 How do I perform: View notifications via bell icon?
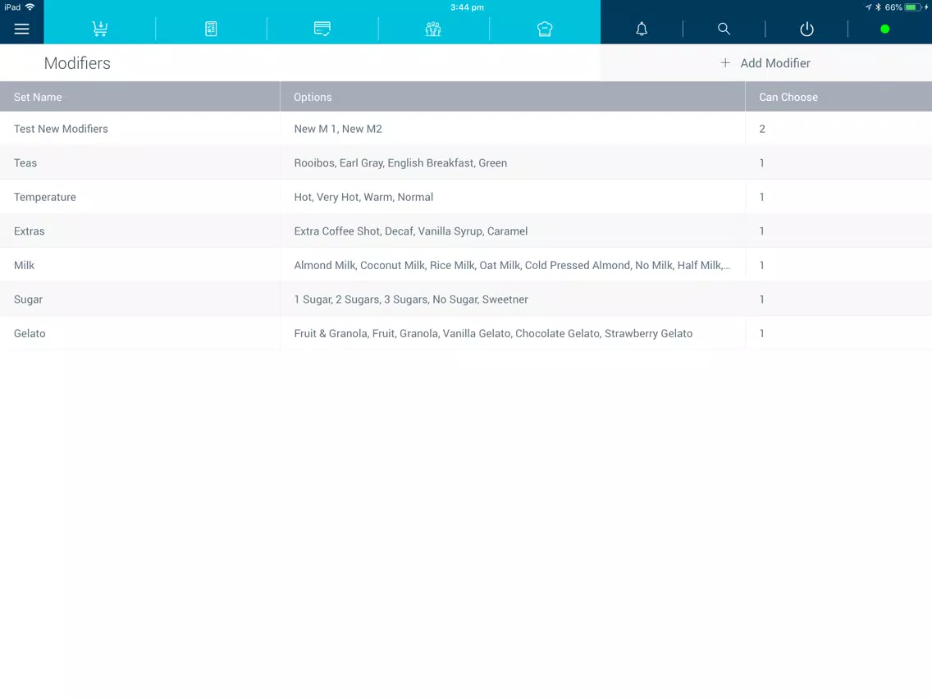[x=642, y=29]
